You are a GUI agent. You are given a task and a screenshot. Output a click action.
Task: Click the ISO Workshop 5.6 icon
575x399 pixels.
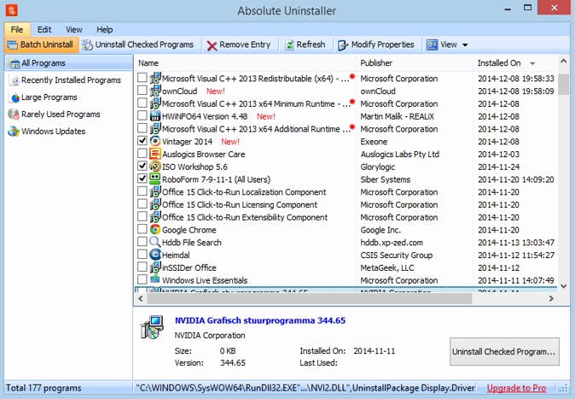155,167
